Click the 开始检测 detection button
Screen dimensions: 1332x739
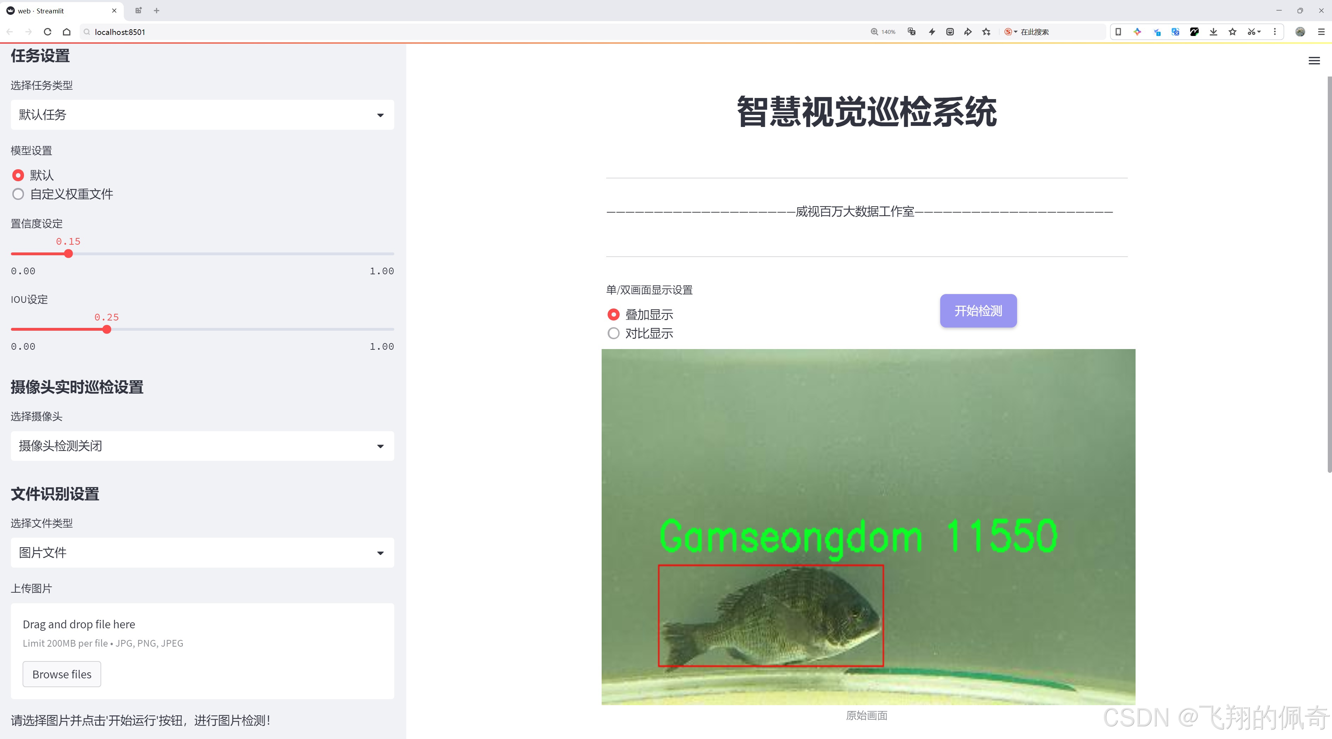tap(977, 311)
